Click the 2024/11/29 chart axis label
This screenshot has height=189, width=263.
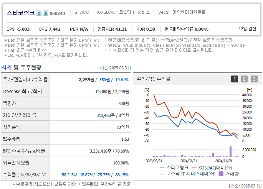click(223, 161)
